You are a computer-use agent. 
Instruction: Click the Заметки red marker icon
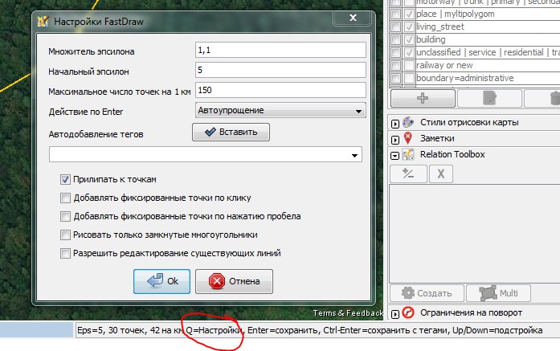tap(408, 138)
